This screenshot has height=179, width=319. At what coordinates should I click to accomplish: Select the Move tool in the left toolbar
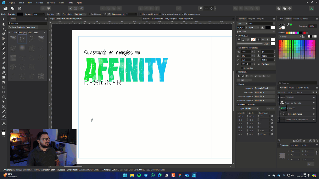click(x=4, y=19)
